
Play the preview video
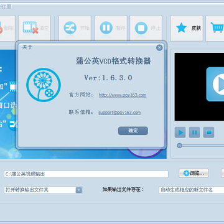click(180, 133)
